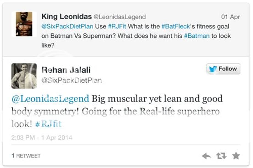The width and height of the screenshot is (253, 168).
Task: Click @LeonidasLegend mention in reply text
Action: click(x=50, y=99)
